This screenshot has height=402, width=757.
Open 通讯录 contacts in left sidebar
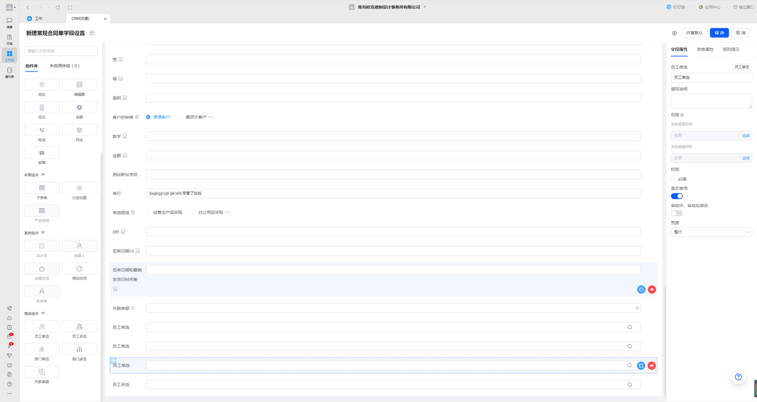point(9,73)
